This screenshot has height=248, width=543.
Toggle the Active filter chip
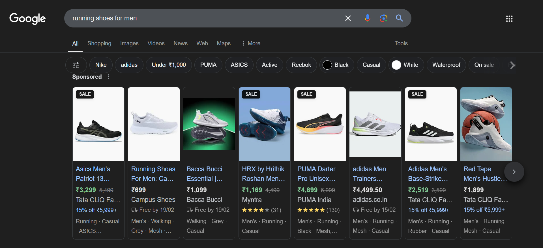pyautogui.click(x=269, y=65)
